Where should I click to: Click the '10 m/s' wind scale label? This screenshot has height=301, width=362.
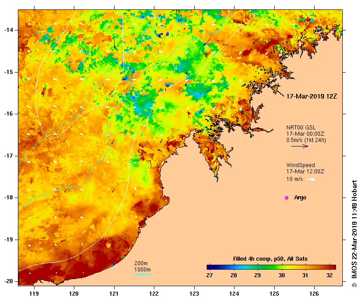(294, 179)
